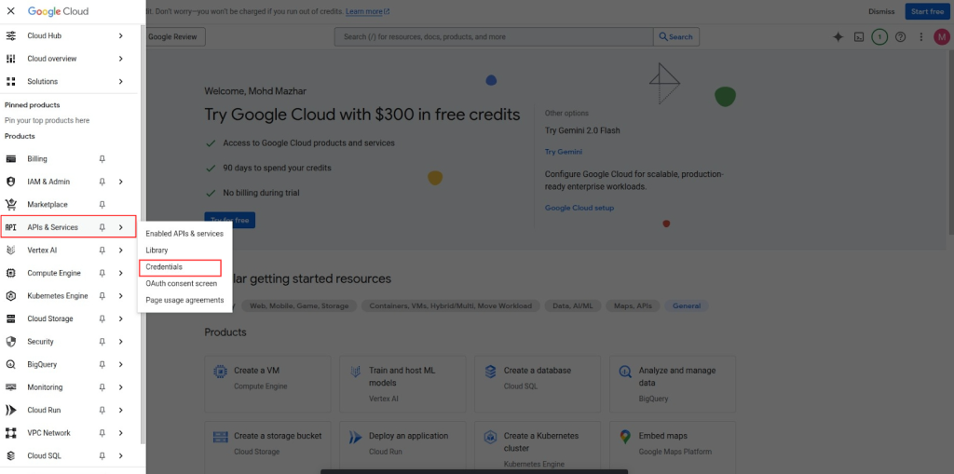Image resolution: width=954 pixels, height=474 pixels.
Task: Click the BigQuery icon in sidebar
Action: point(11,365)
